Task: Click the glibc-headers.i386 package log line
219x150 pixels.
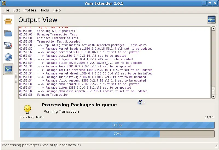Action: tap(83, 80)
